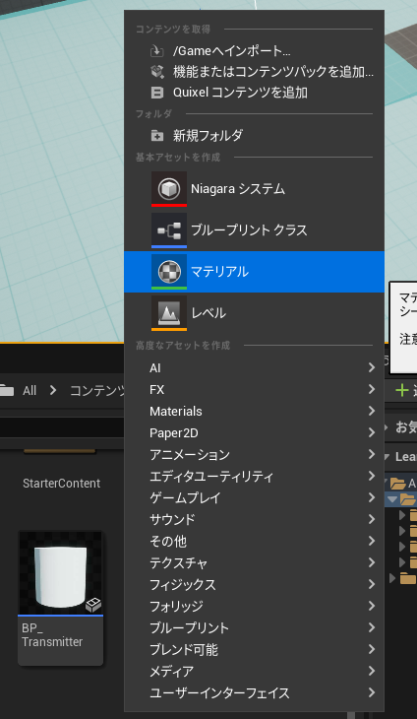Image resolution: width=417 pixels, height=719 pixels.
Task: Expand the ブループリント submenu arrow
Action: coord(372,627)
